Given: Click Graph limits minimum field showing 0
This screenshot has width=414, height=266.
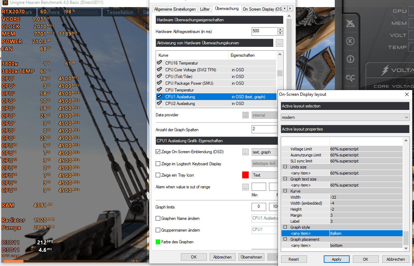Looking at the screenshot, I should point(259,207).
